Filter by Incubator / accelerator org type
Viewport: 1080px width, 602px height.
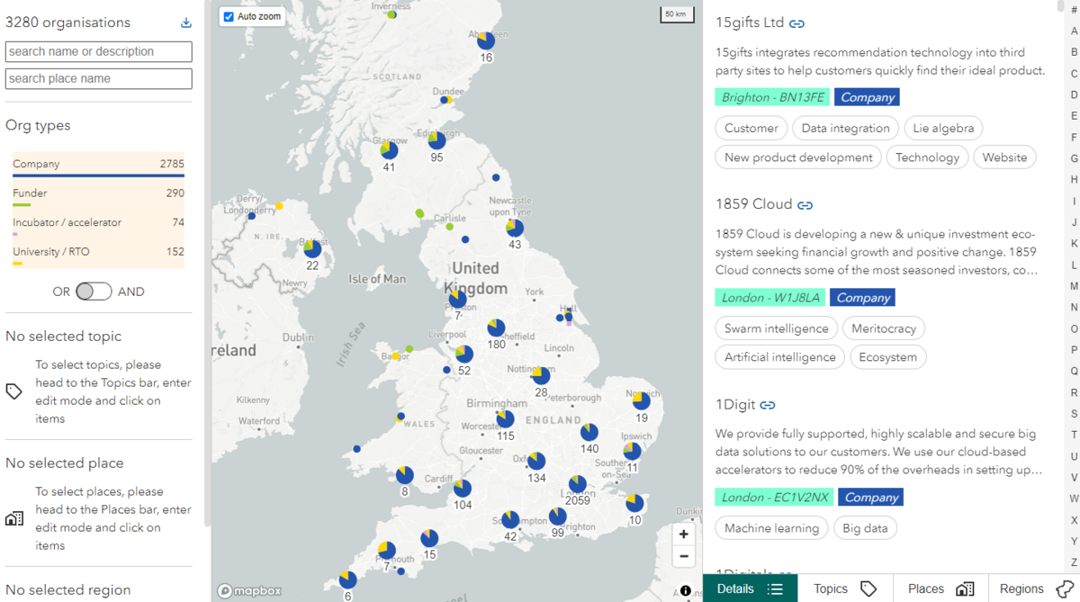tap(98, 224)
